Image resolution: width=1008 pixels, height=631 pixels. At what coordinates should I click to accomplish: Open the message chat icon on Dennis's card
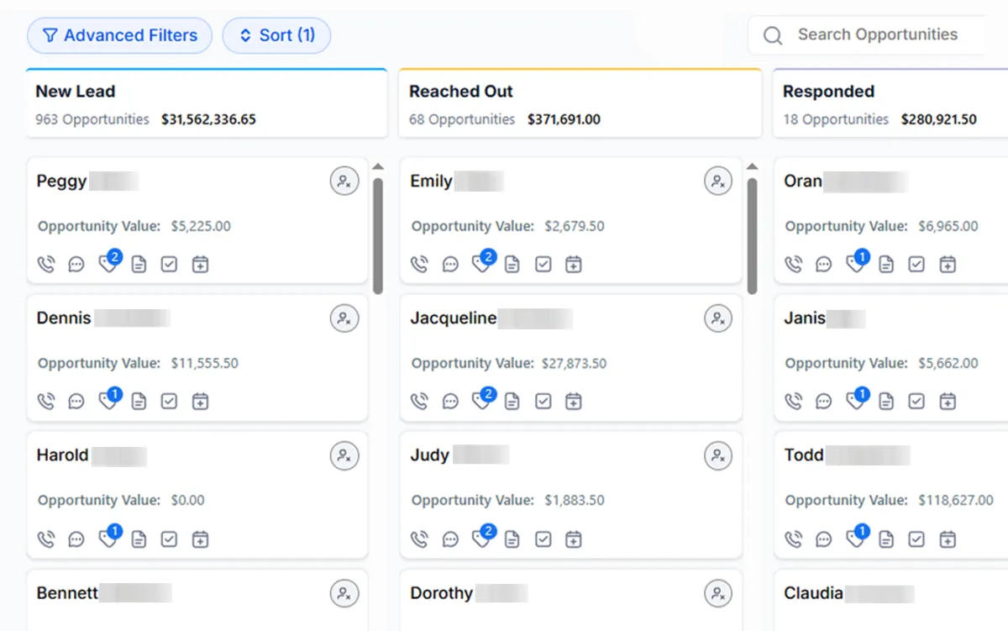pyautogui.click(x=76, y=402)
